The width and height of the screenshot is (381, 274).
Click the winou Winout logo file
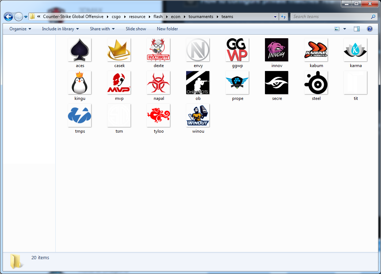(198, 116)
